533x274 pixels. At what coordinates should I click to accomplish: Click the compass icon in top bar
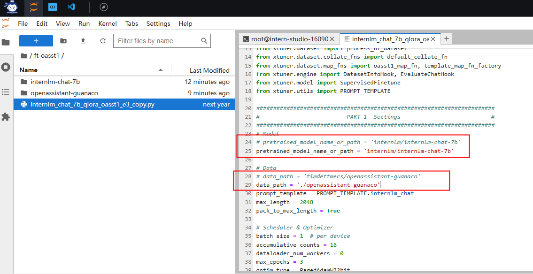pyautogui.click(x=104, y=7)
